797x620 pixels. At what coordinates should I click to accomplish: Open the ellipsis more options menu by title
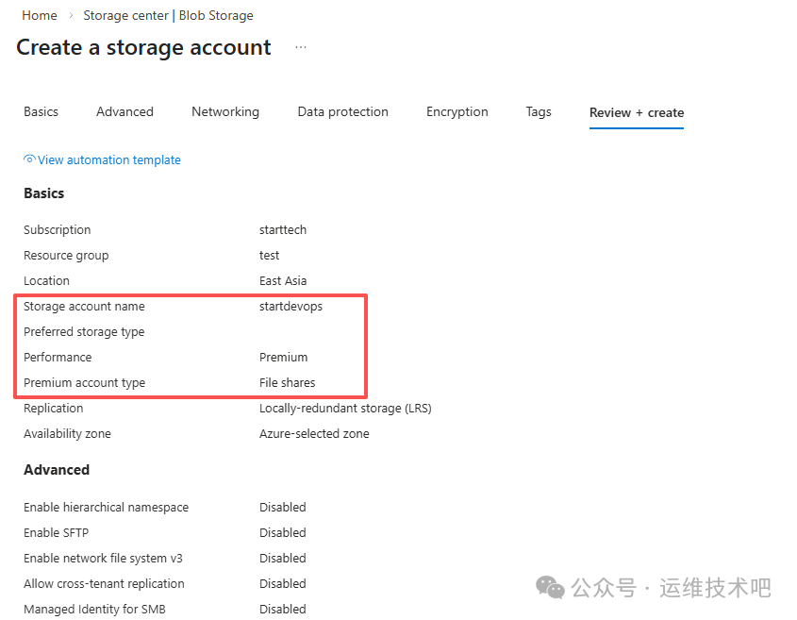click(x=301, y=47)
